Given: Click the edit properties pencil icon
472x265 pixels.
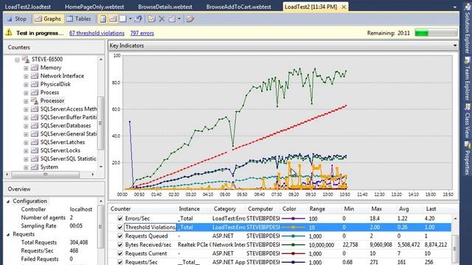Looking at the screenshot, I should coord(190,19).
